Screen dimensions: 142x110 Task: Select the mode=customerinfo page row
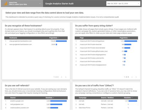(106, 58)
